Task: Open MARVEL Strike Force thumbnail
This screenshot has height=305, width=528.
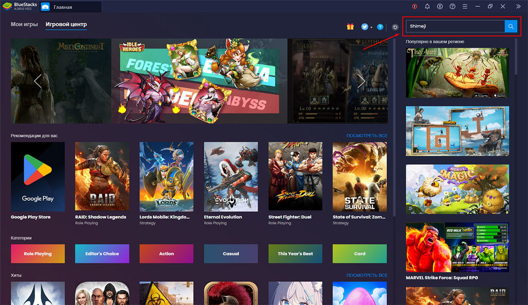Action: tap(457, 247)
